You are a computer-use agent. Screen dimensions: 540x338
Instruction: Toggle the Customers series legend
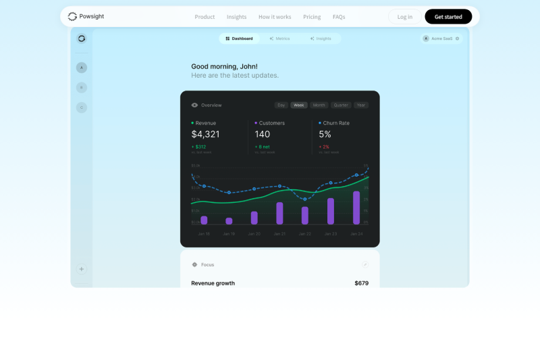point(269,123)
